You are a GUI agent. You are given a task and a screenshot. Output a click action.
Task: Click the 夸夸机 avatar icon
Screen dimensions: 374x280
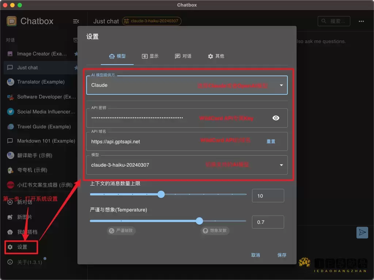coord(11,170)
